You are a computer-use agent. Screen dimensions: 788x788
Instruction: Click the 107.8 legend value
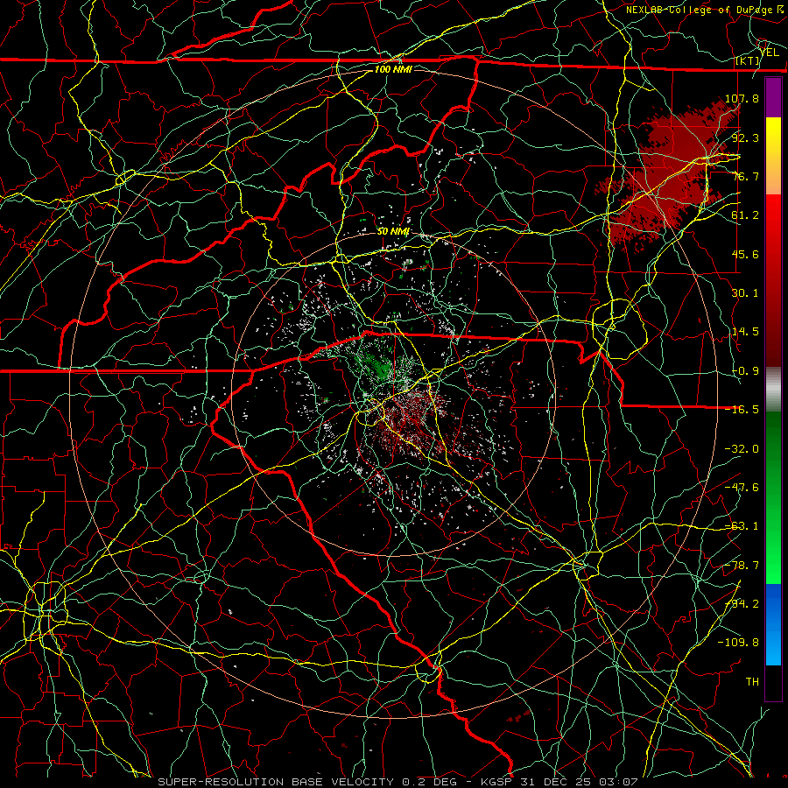click(742, 98)
